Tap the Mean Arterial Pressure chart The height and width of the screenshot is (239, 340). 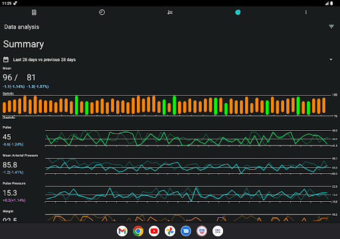tap(187, 166)
